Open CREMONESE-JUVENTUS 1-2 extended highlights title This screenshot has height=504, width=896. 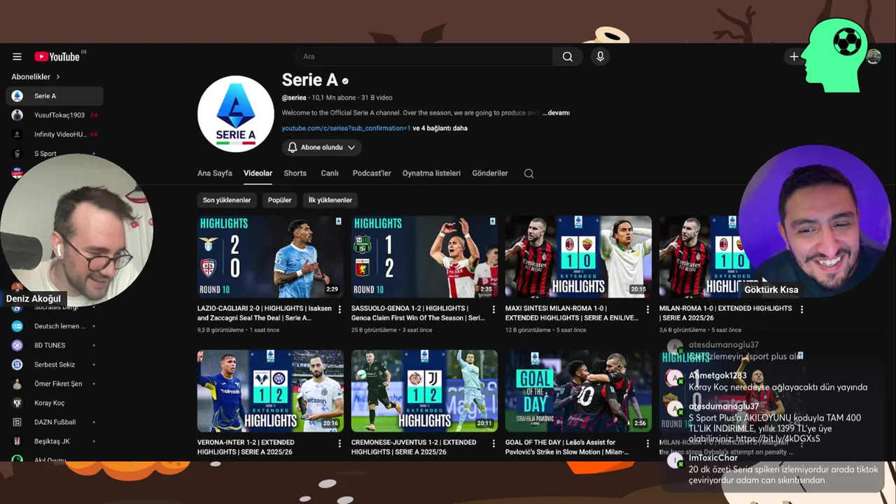point(414,447)
